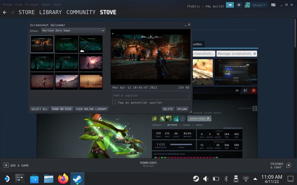
Task: Open the dark Steam screenshot thumbnail on profile
Action: (x=236, y=72)
